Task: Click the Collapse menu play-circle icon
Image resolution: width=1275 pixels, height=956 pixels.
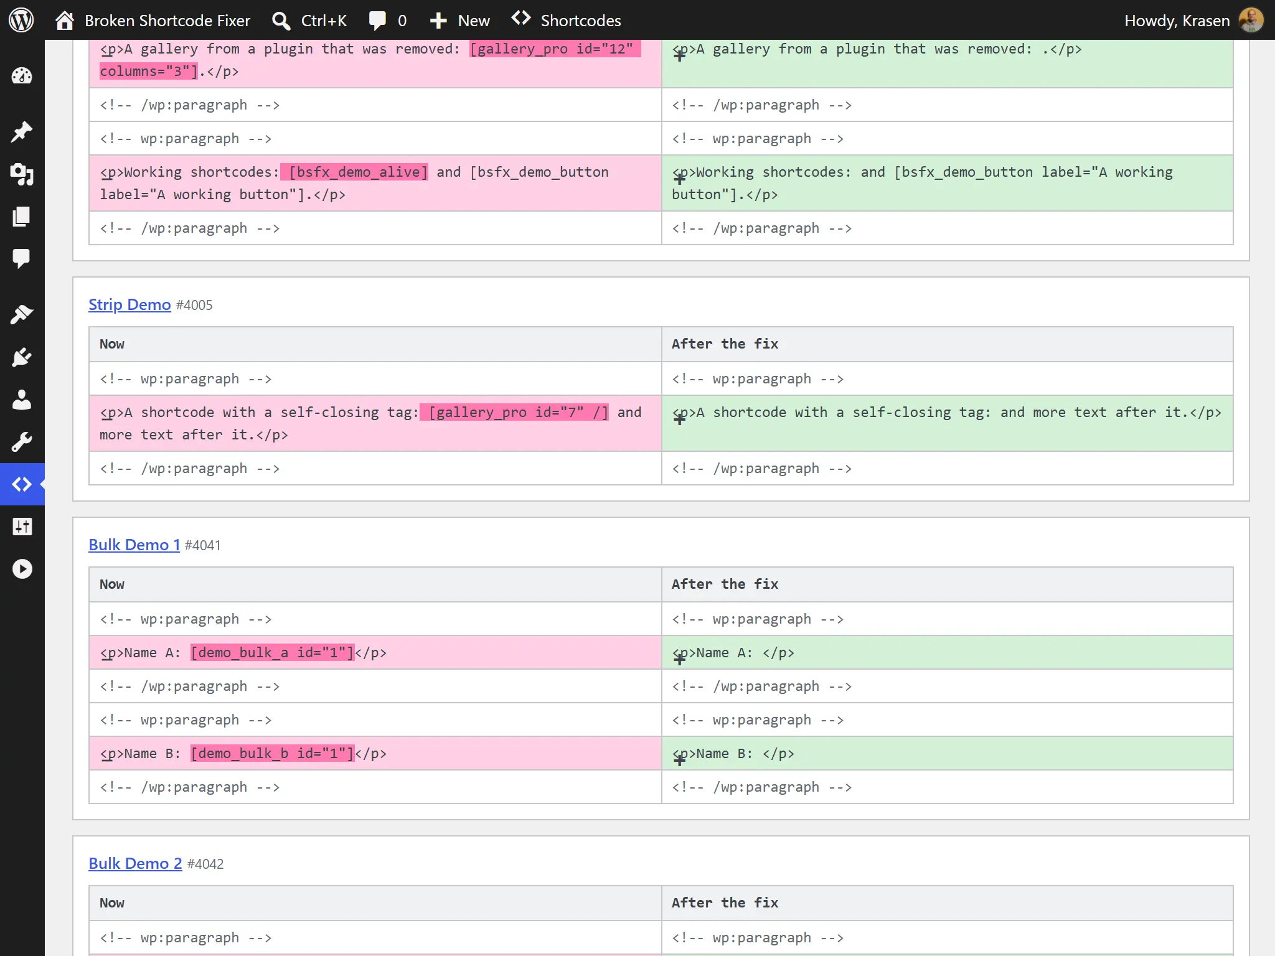Action: tap(22, 569)
